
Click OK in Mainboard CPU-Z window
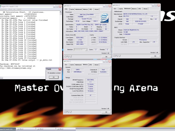tap(155, 56)
